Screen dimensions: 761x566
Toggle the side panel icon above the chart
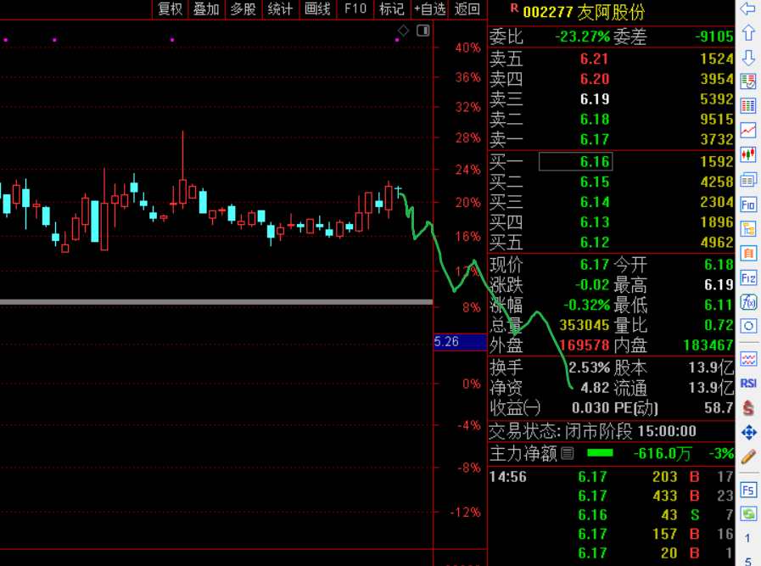[423, 31]
